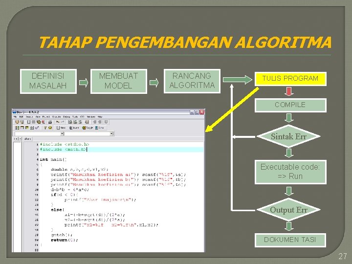Click the Compile and Run icon
This screenshot has height=264, width=352.
[x=27, y=128]
